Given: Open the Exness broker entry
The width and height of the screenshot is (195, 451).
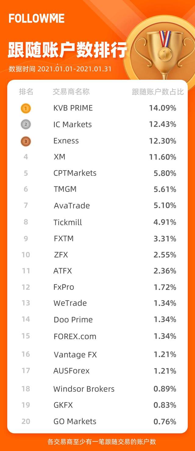Looking at the screenshot, I should (66, 141).
